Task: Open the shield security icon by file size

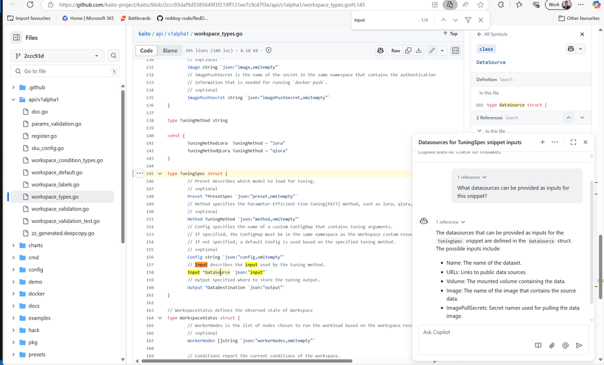Action: point(269,50)
